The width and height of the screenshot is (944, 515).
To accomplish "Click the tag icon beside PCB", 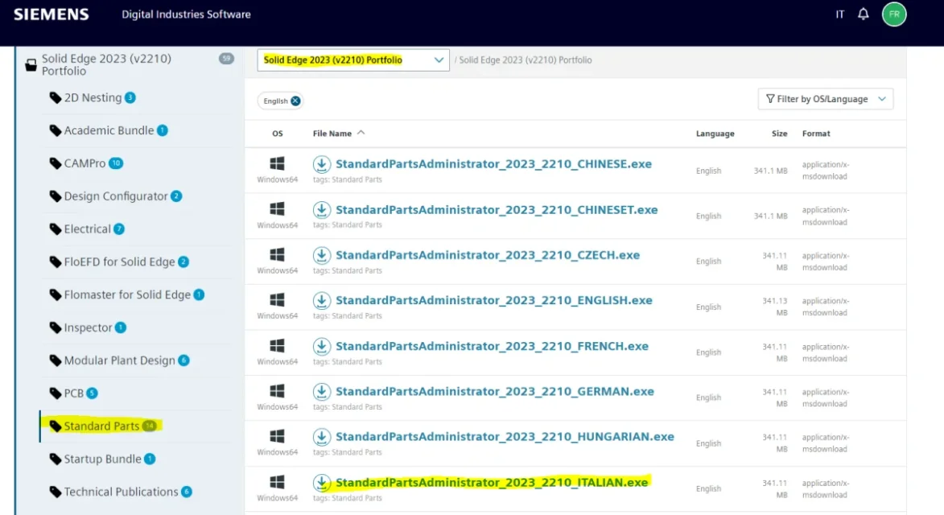I will tap(56, 393).
